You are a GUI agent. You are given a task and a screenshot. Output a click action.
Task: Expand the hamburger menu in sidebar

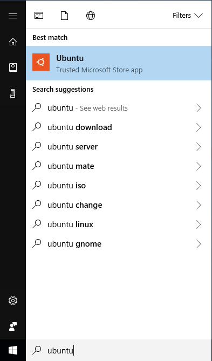pos(13,16)
